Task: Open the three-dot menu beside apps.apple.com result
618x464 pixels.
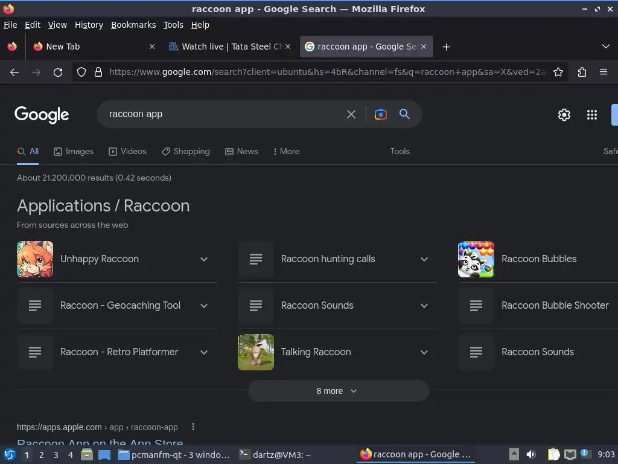Action: [193, 427]
